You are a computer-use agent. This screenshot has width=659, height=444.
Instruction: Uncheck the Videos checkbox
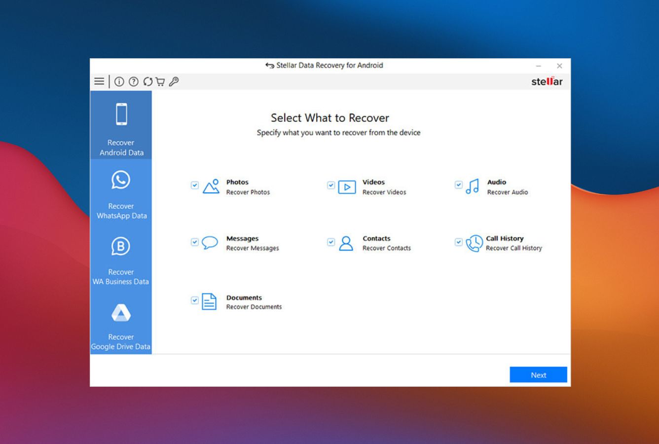click(x=331, y=185)
